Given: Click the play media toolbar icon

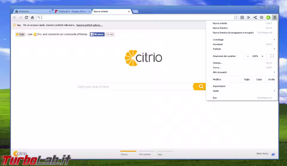Looking at the screenshot, I should point(248,17).
